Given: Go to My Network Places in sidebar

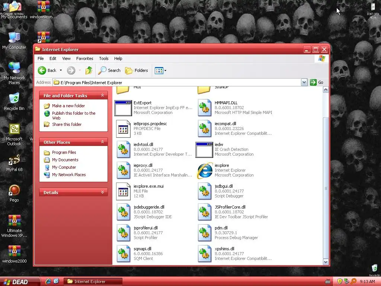Looking at the screenshot, I should 69,175.
